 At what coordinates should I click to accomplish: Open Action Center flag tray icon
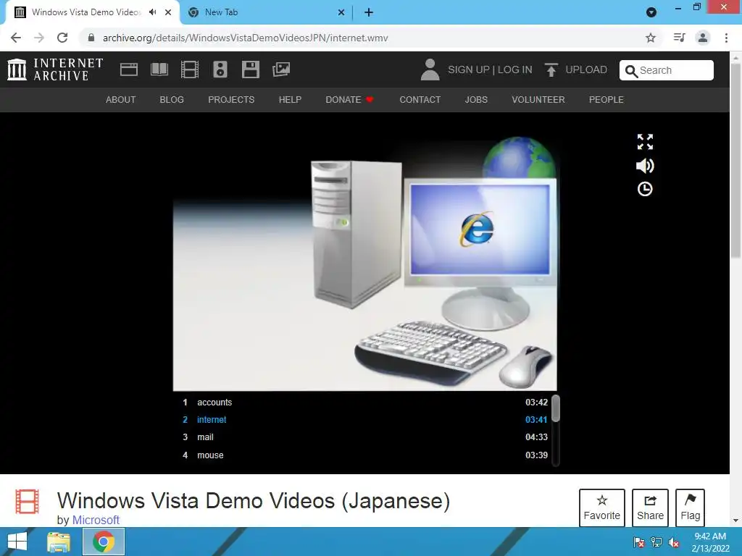(x=639, y=542)
